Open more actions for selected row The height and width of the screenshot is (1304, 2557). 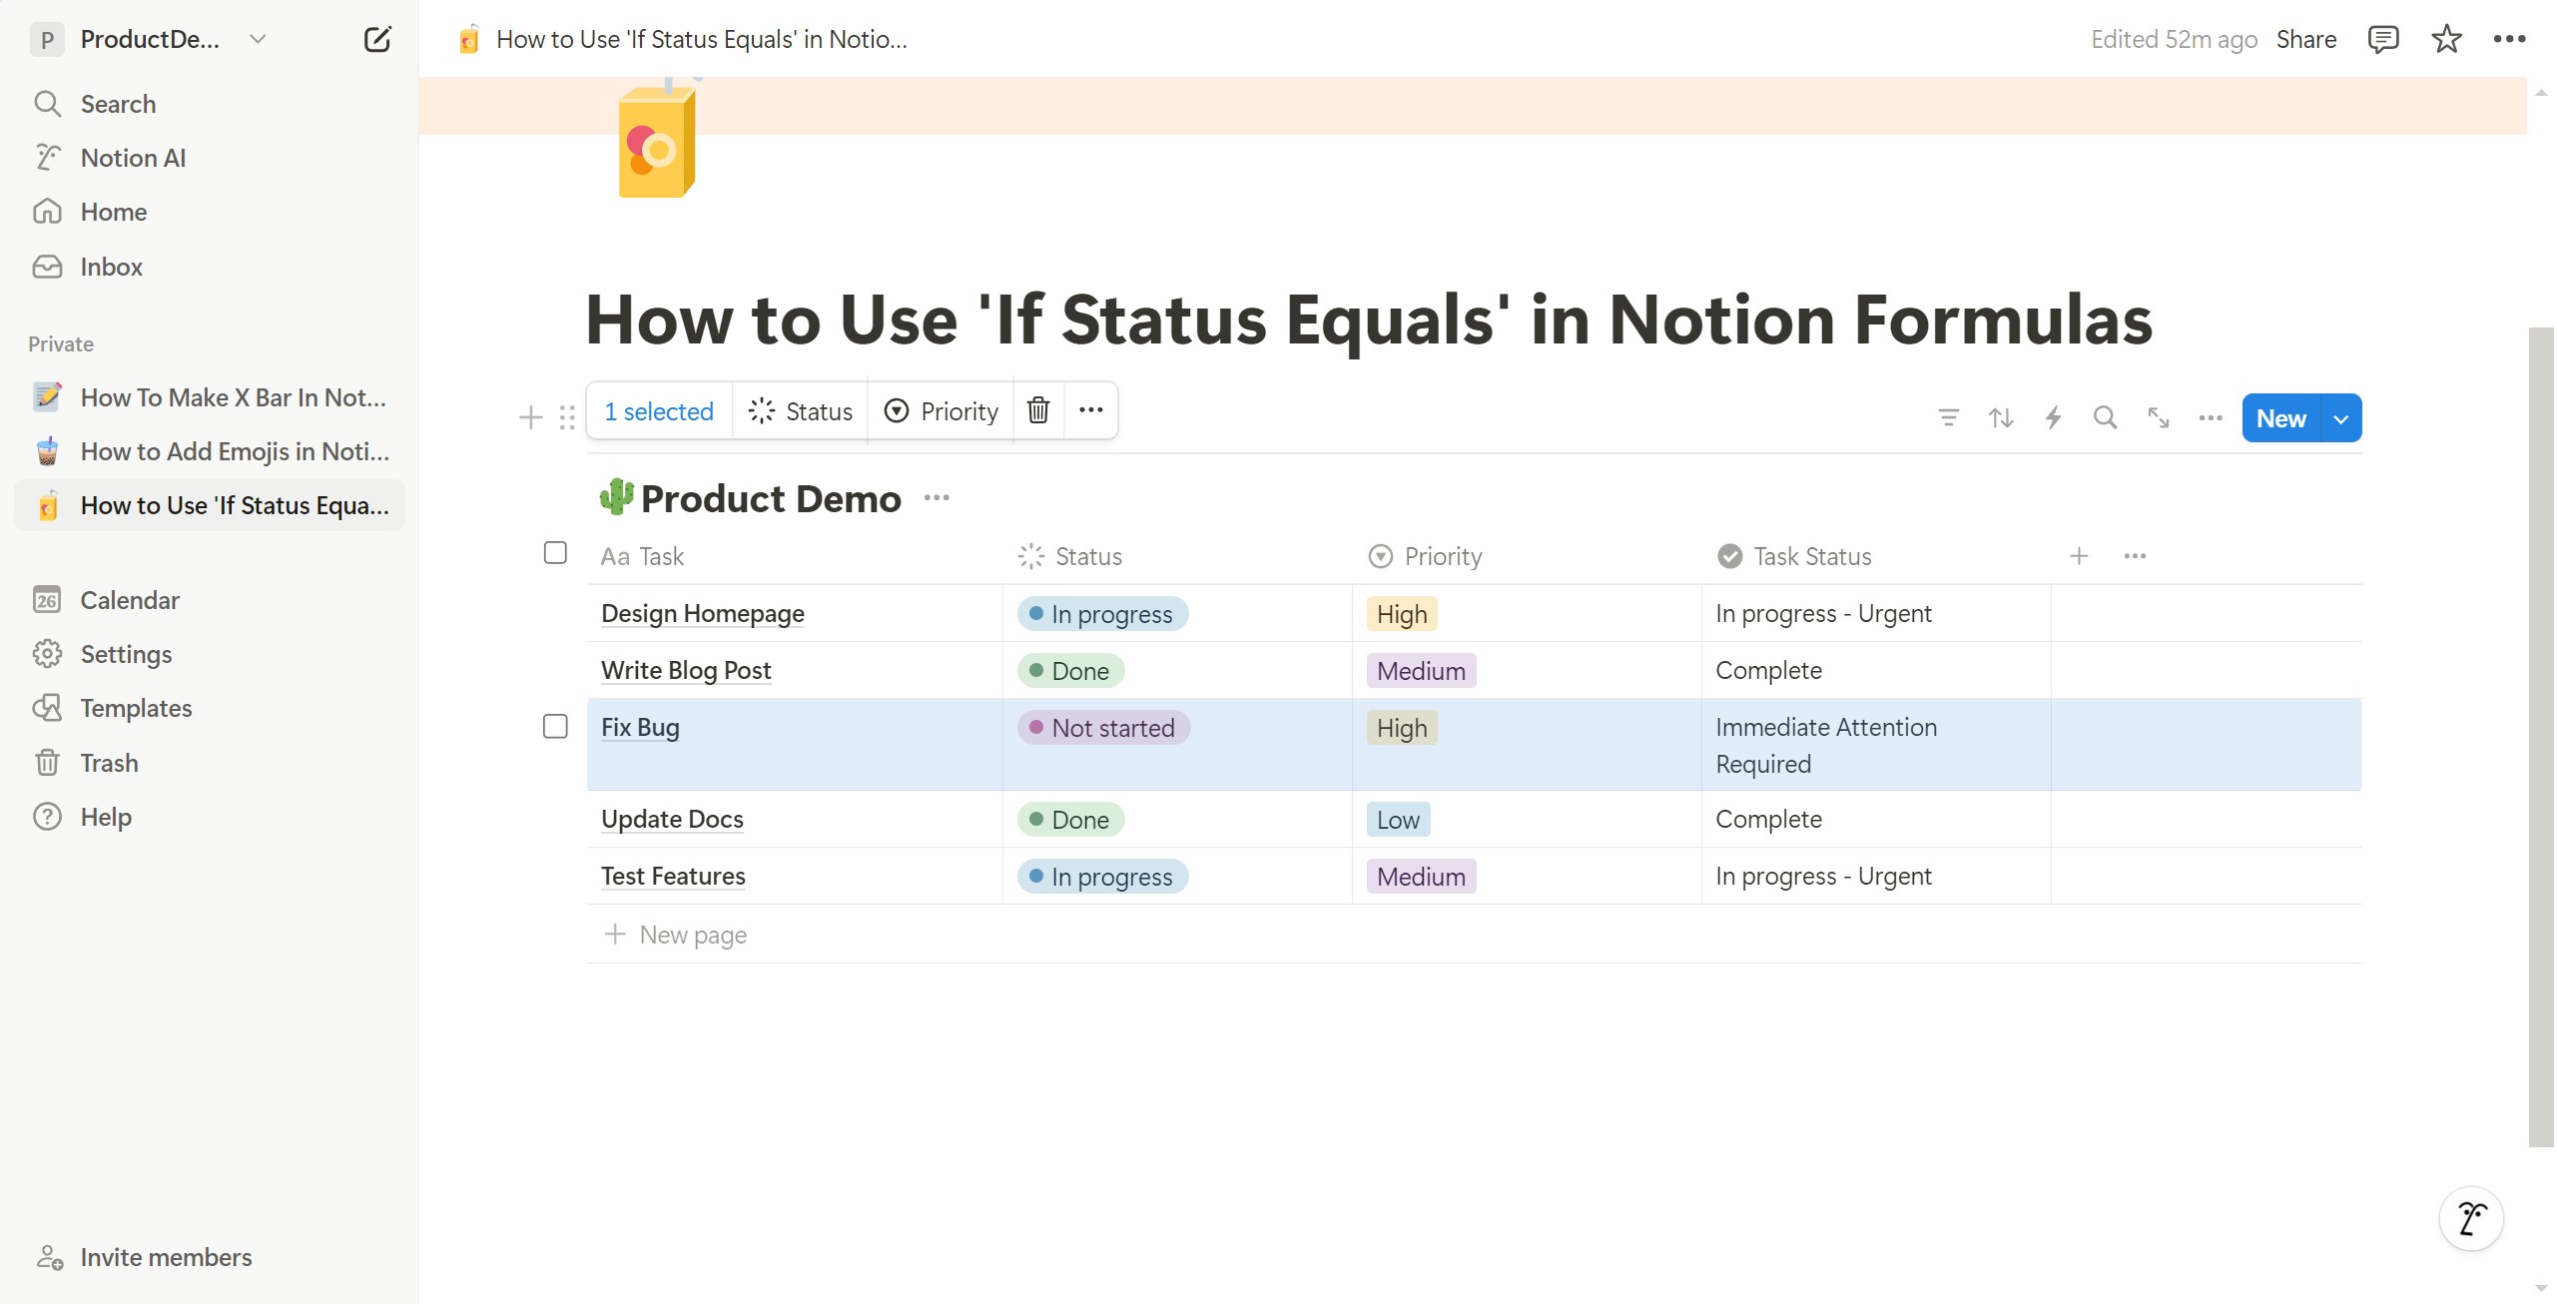(1090, 410)
